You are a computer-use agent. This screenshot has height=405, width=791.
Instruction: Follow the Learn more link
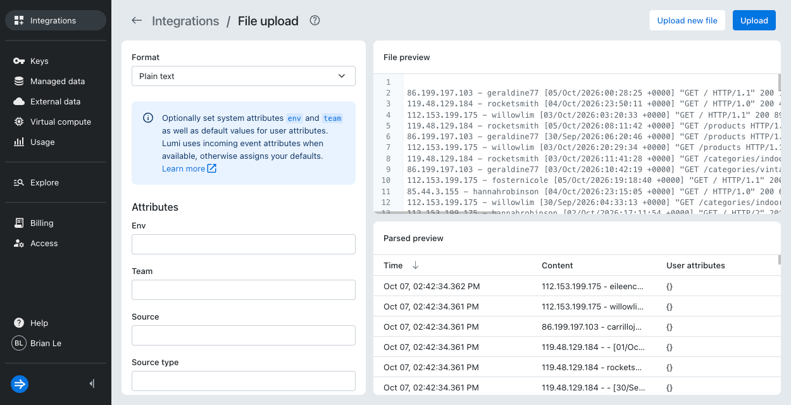[189, 168]
